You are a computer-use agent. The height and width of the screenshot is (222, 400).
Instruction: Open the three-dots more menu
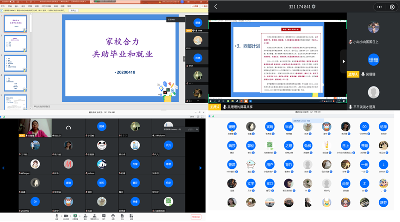(x=380, y=7)
